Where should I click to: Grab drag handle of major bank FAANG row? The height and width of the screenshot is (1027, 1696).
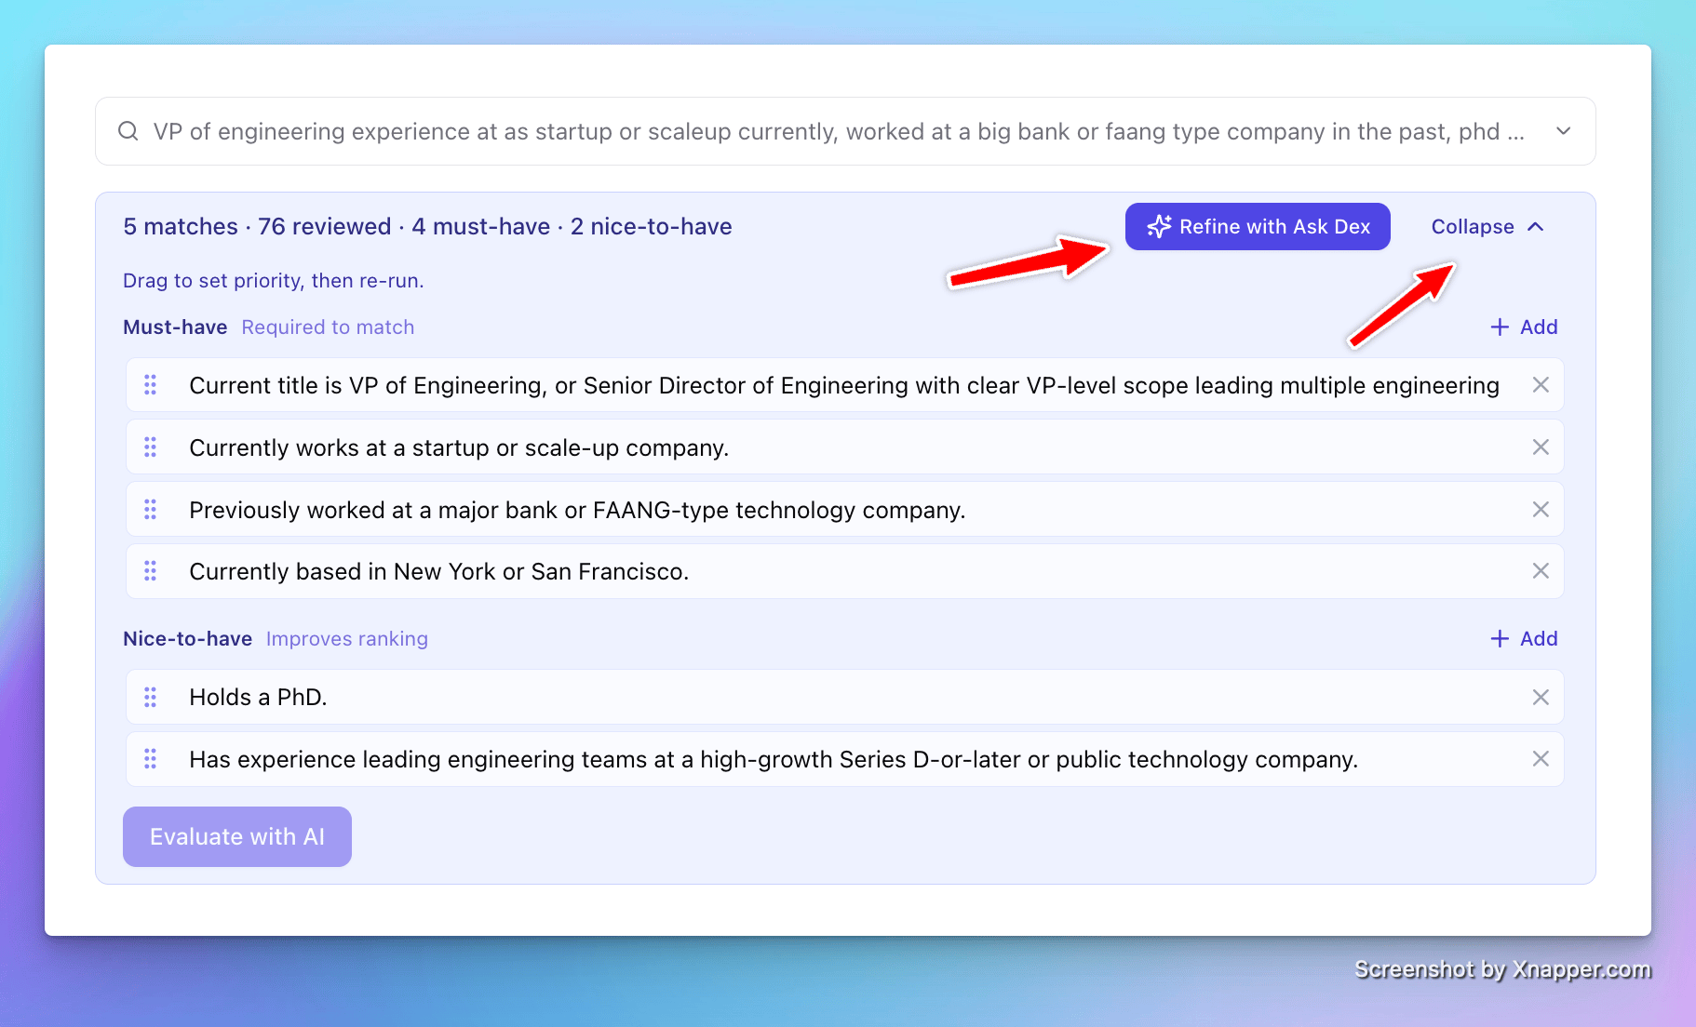(x=150, y=510)
